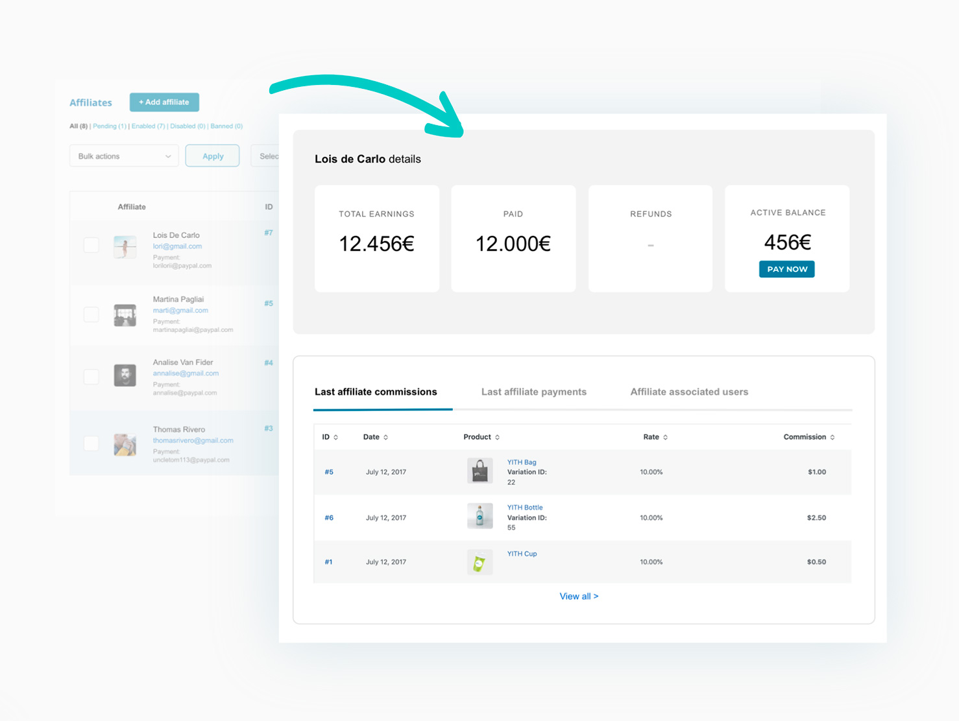Open the View all commissions link
959x721 pixels.
[579, 597]
